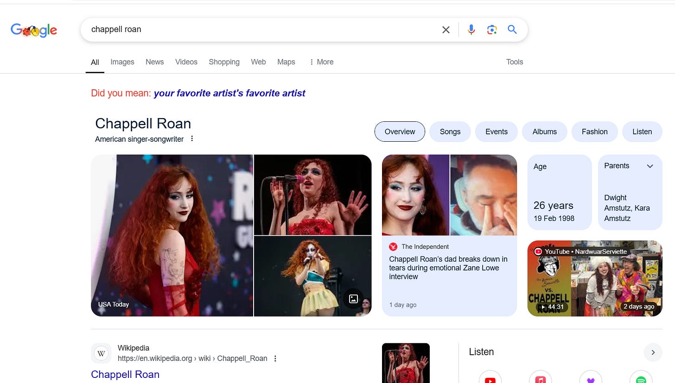This screenshot has height=383, width=675.
Task: Switch to Videos tab
Action: coord(186,62)
